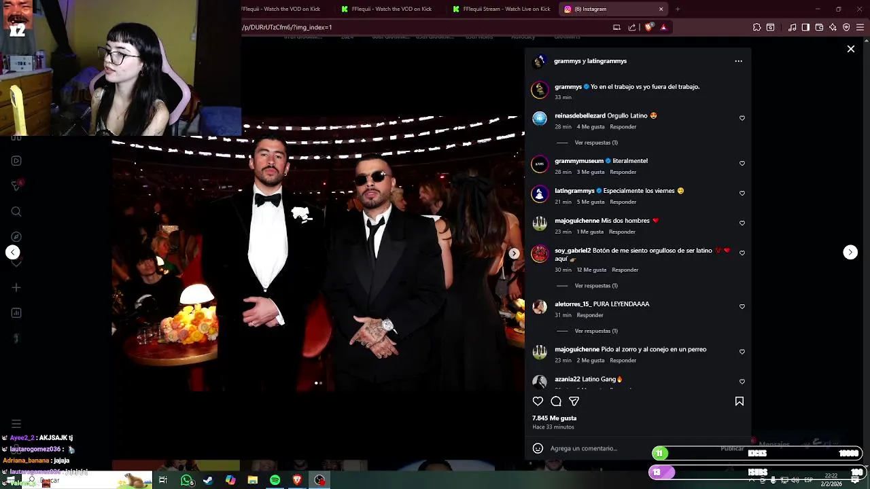The image size is (870, 489).
Task: Open Spotify from the taskbar
Action: point(275,480)
